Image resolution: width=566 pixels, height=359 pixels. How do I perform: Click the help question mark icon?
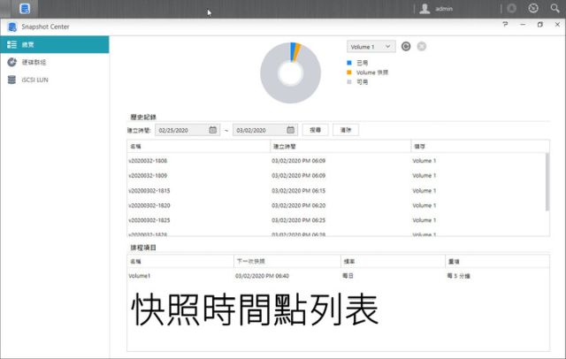pyautogui.click(x=505, y=25)
